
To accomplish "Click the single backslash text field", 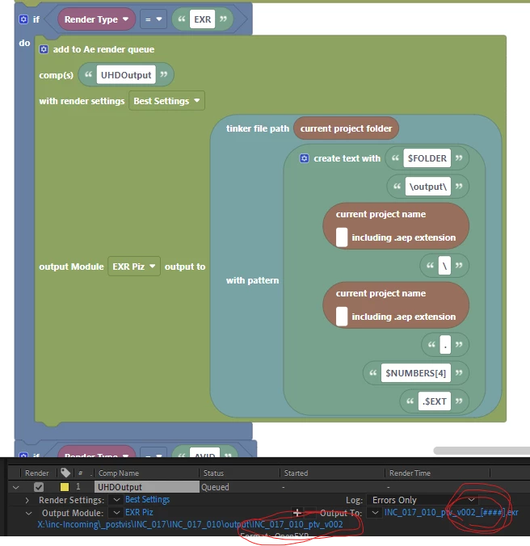I will tap(444, 266).
